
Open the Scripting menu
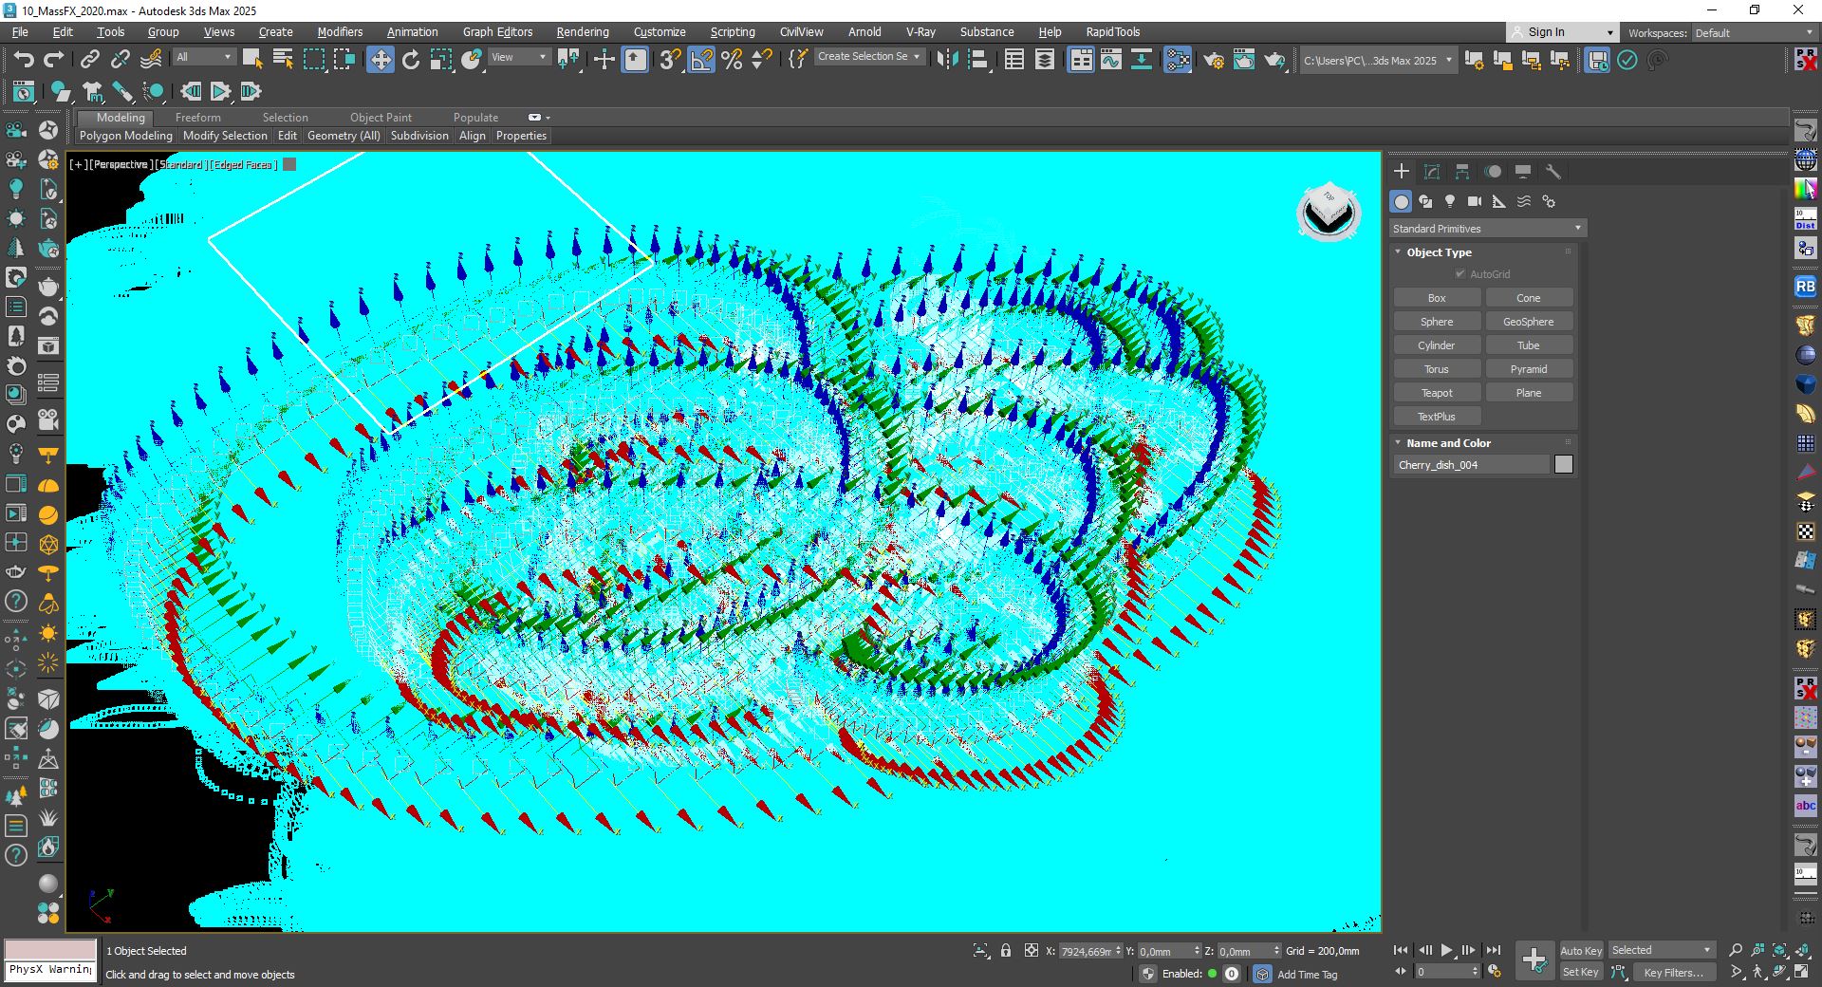click(x=733, y=32)
